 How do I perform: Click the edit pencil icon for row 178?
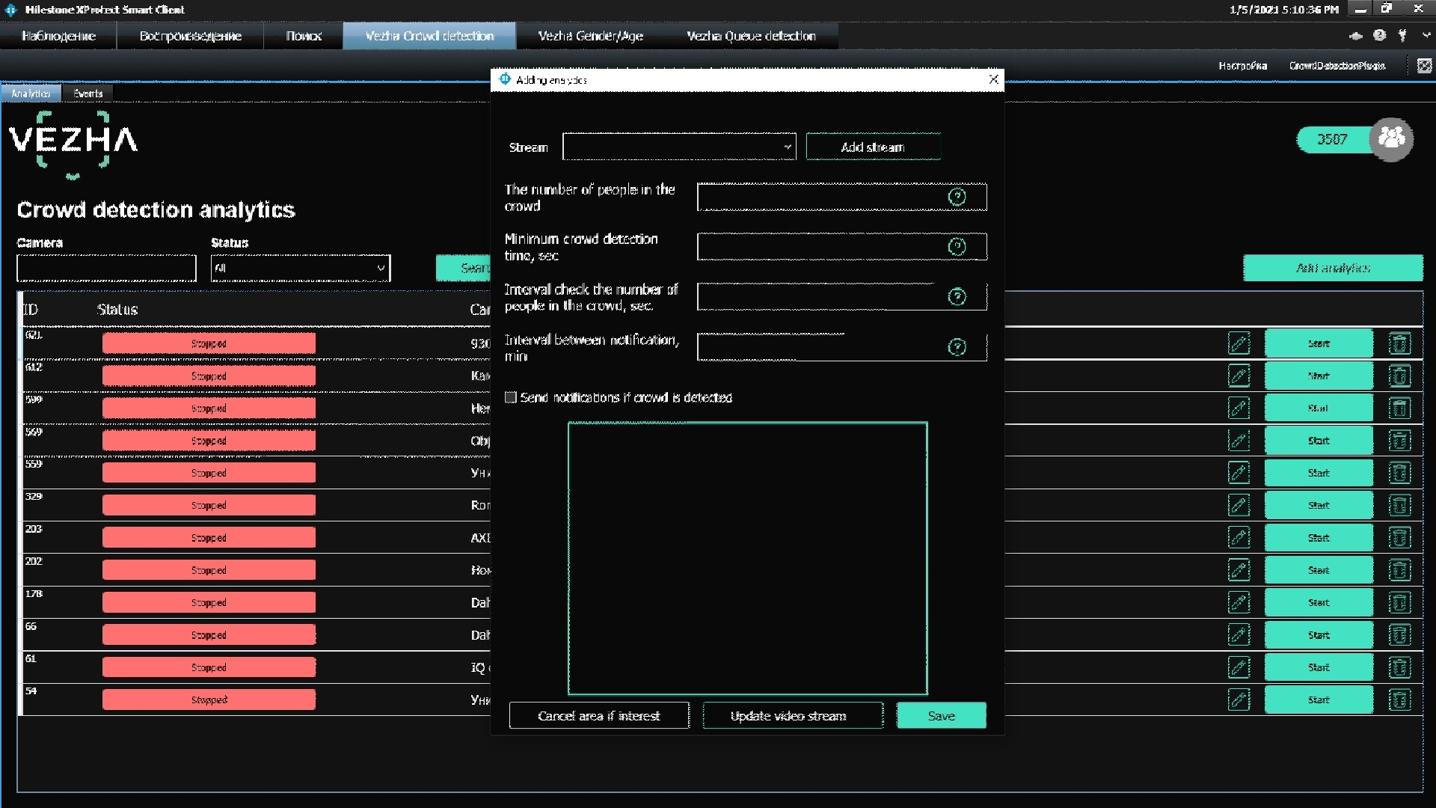(1239, 602)
